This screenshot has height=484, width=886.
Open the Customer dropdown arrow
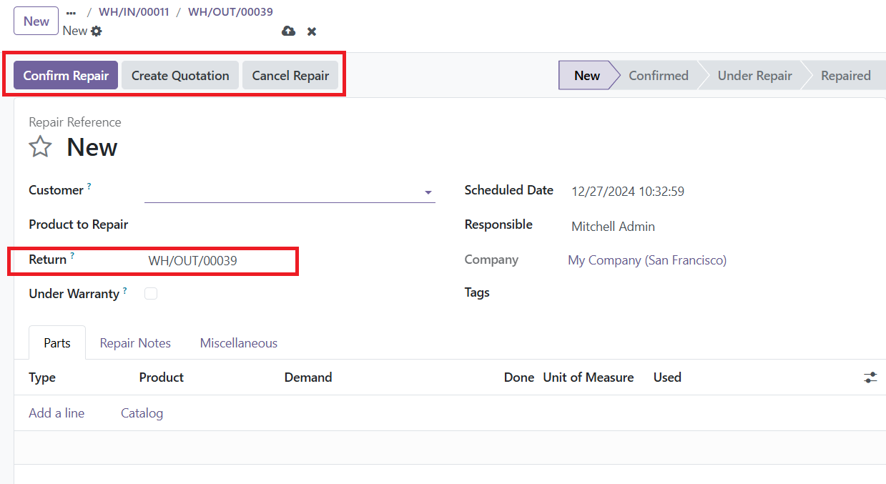click(428, 192)
